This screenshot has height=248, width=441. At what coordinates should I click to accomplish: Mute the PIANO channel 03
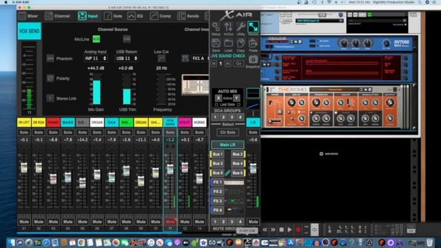tap(53, 222)
